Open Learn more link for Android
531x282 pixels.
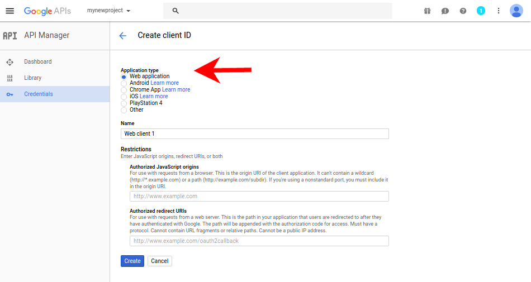(164, 83)
